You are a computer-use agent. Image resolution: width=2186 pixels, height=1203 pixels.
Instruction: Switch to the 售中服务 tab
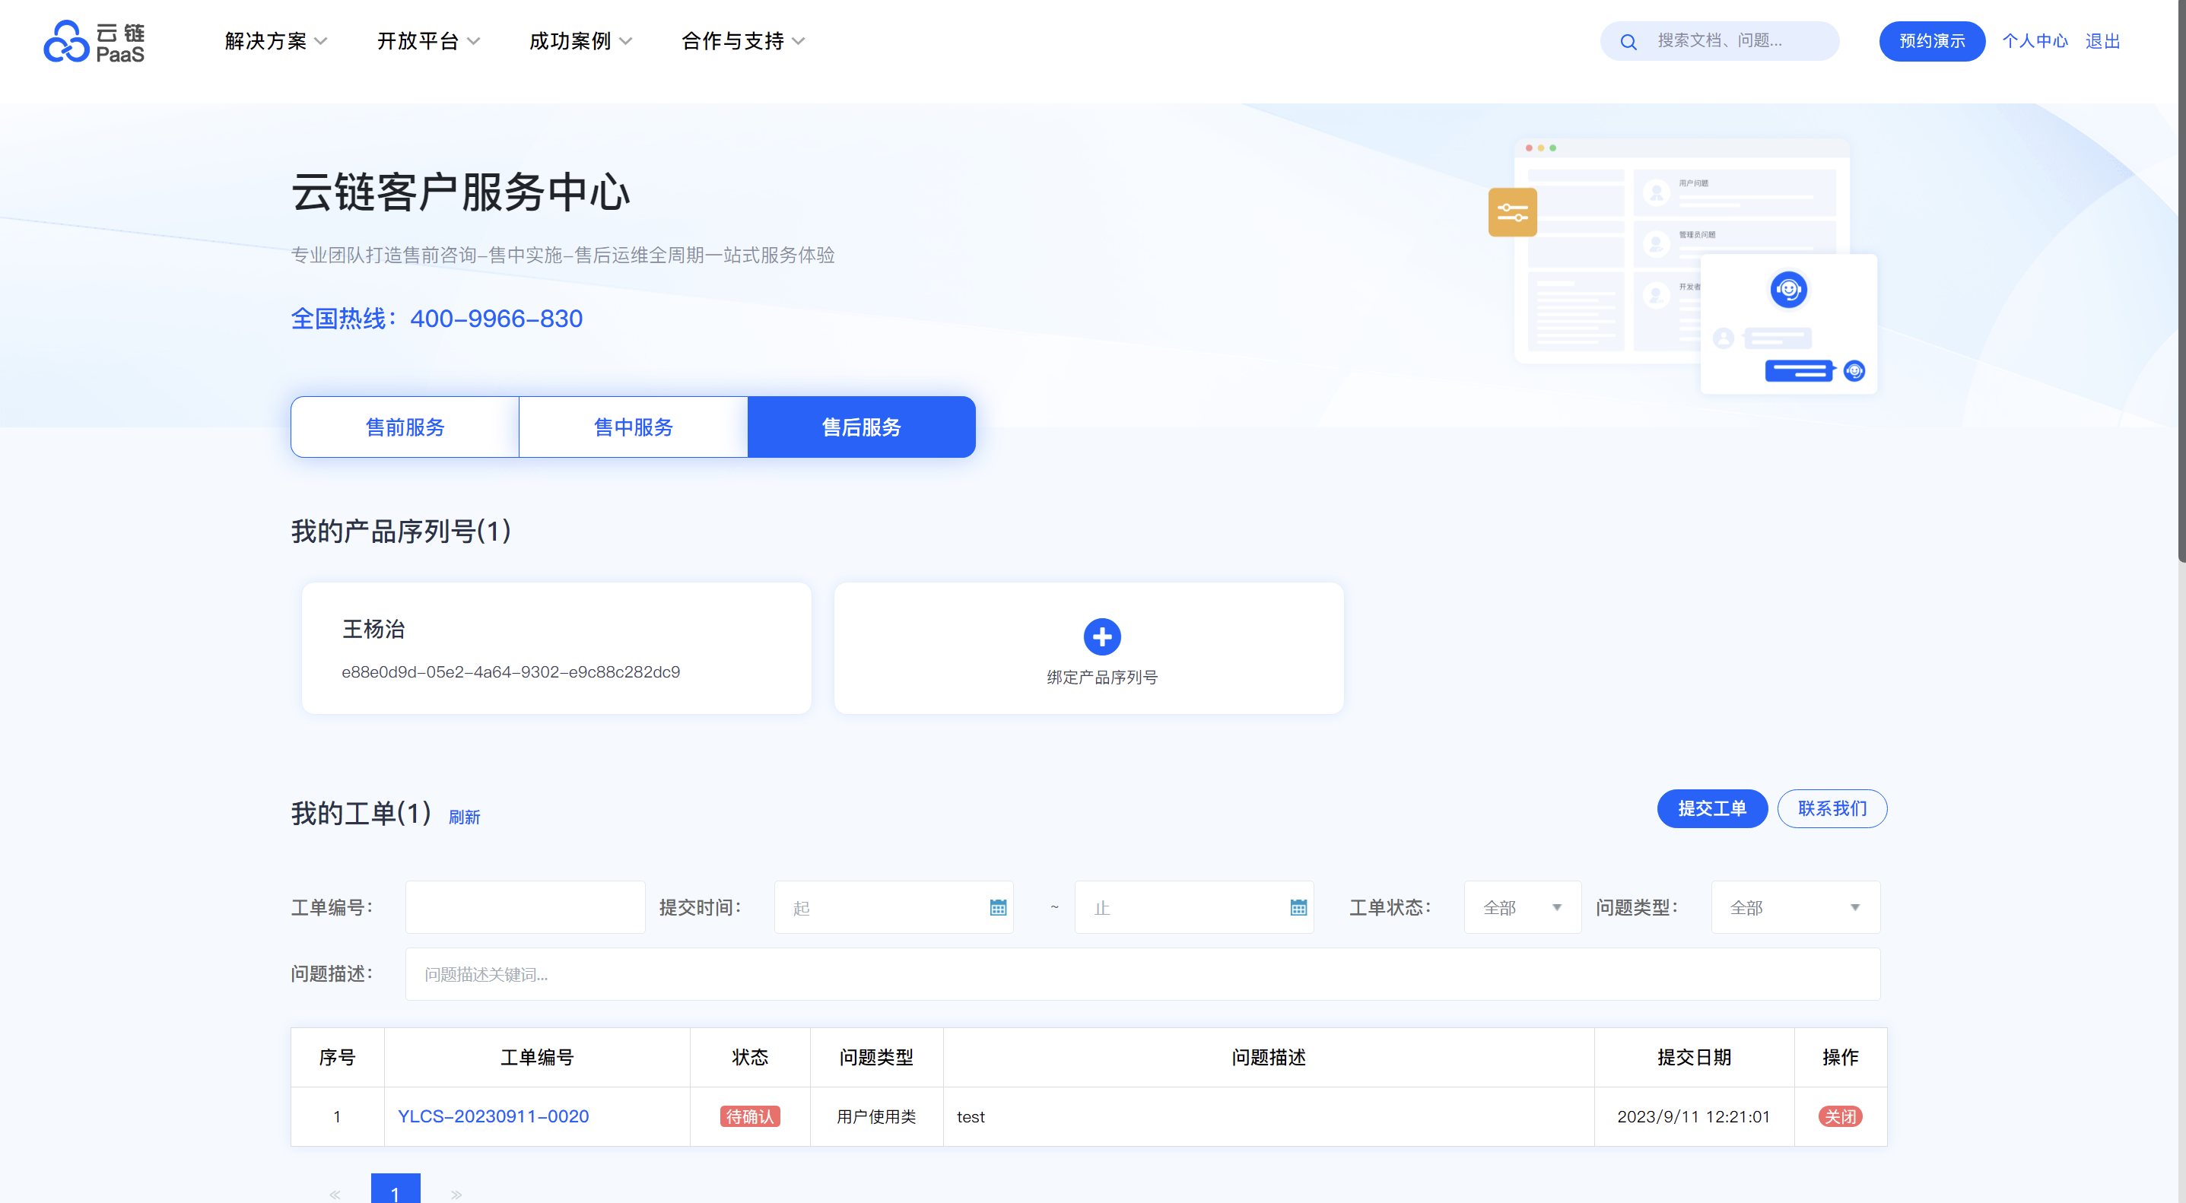(x=633, y=427)
